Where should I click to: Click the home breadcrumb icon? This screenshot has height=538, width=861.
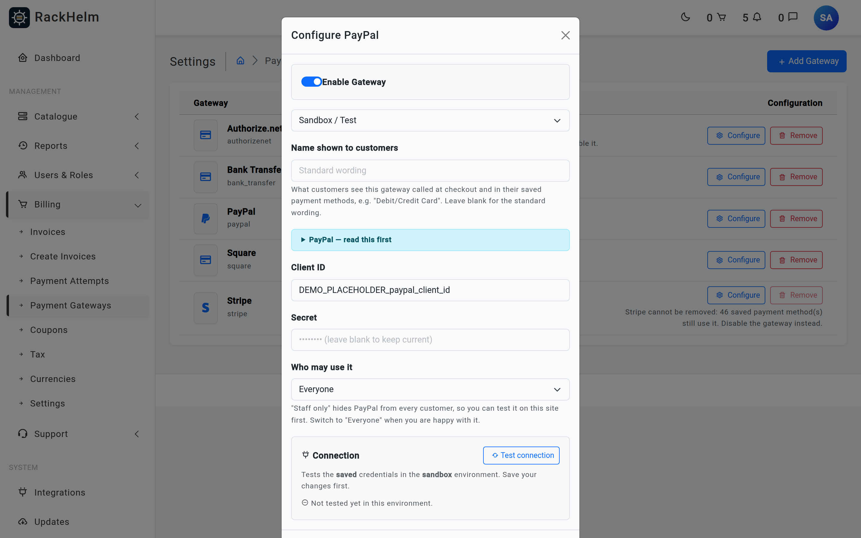click(x=240, y=60)
